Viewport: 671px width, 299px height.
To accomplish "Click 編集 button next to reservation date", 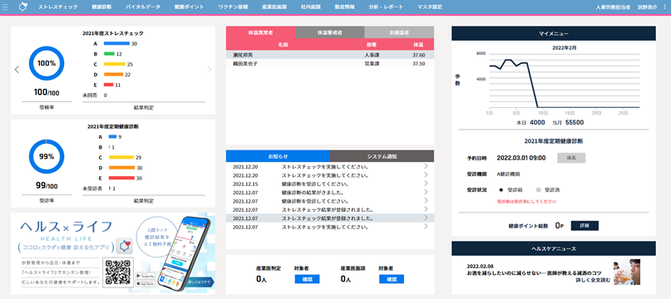I will click(571, 158).
